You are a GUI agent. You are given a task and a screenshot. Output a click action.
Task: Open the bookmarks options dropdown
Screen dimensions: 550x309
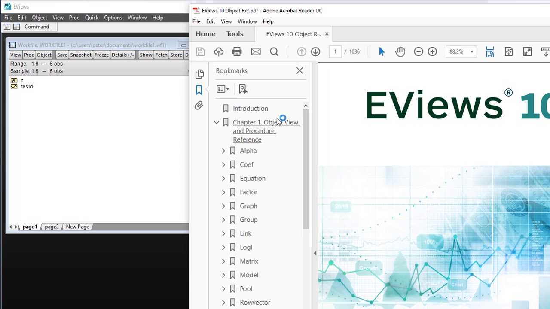[223, 89]
